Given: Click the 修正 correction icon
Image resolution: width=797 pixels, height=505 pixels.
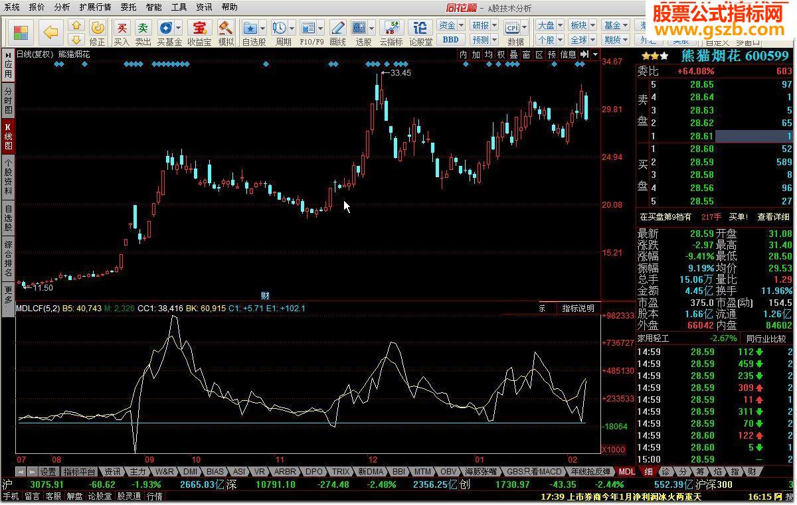Looking at the screenshot, I should [x=98, y=33].
